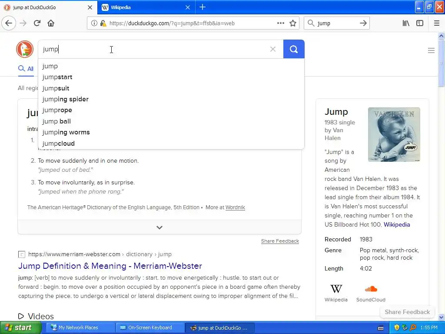This screenshot has width=445, height=334.
Task: Open the Firefox hamburger menu
Action: pos(437,23)
